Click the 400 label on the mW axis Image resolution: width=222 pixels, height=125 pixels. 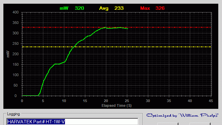point(16,12)
